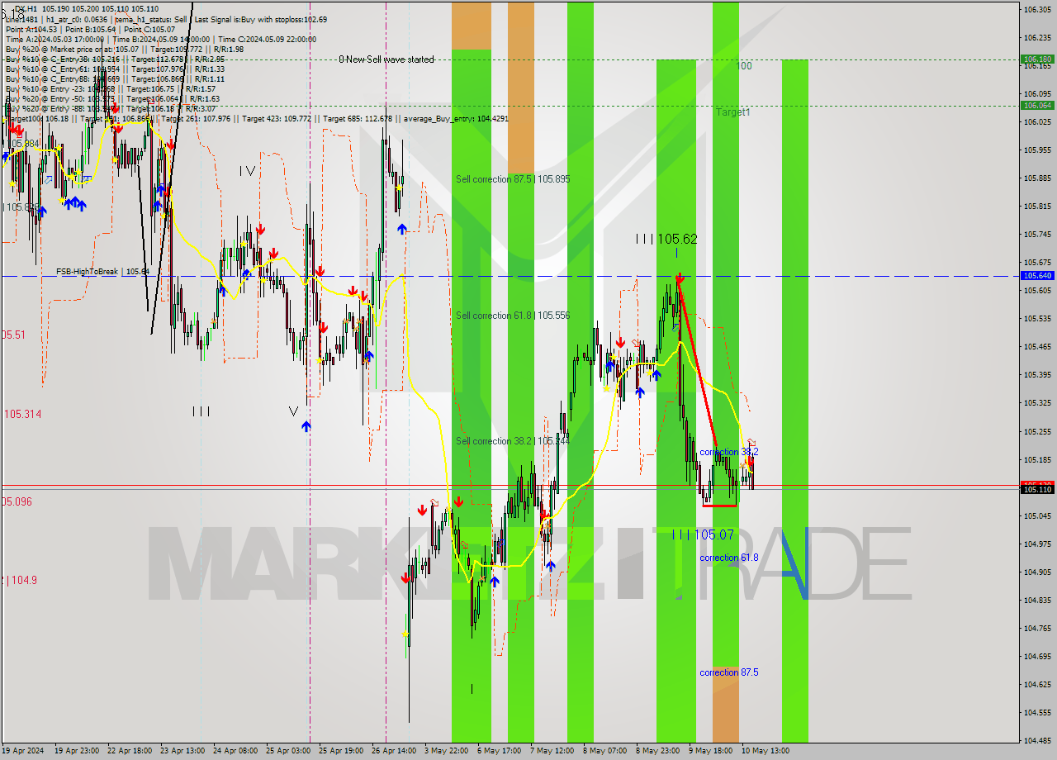Click the '26 Apr 14:00' time axis label
The image size is (1057, 760).
[x=392, y=751]
